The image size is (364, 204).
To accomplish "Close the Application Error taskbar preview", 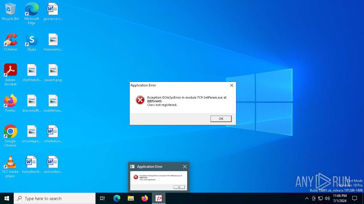I will [185, 167].
